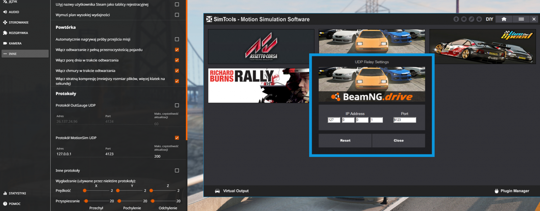Adjust the Przyspieszanie Y slider
This screenshot has height=211, width=540.
(x=130, y=201)
